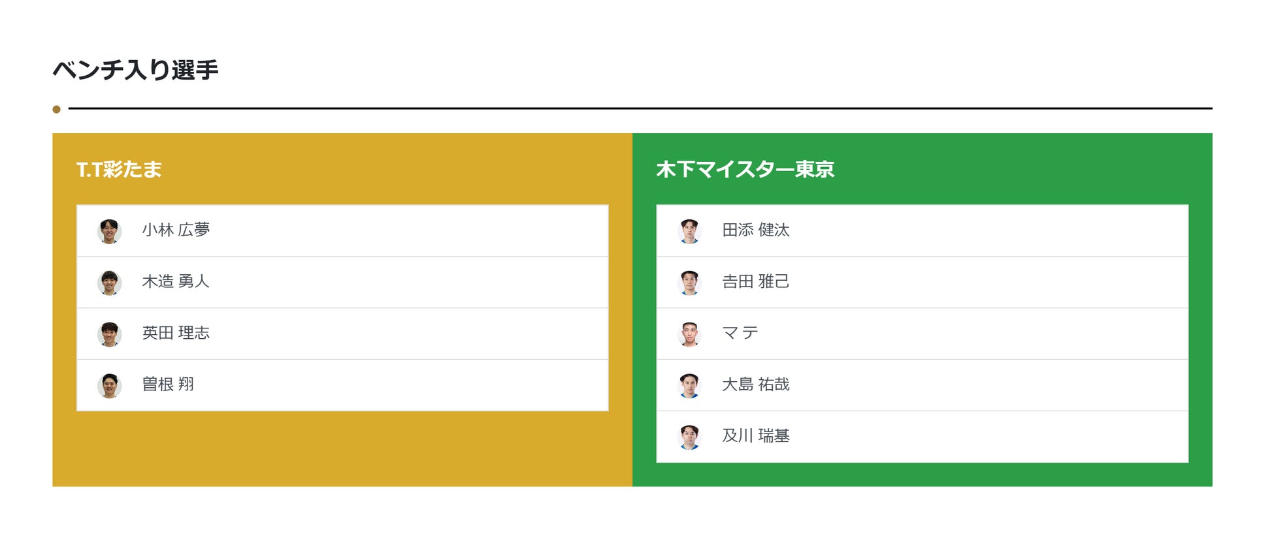Select the player name 英田 理志
1274x551 pixels.
tap(174, 333)
